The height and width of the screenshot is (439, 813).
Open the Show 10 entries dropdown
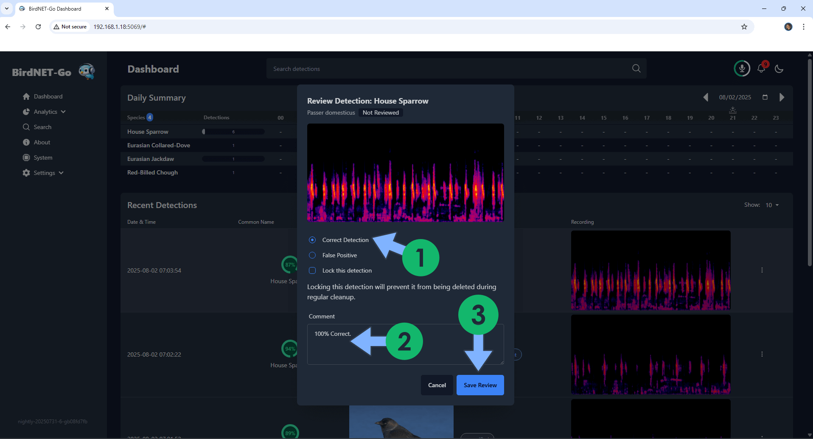772,205
